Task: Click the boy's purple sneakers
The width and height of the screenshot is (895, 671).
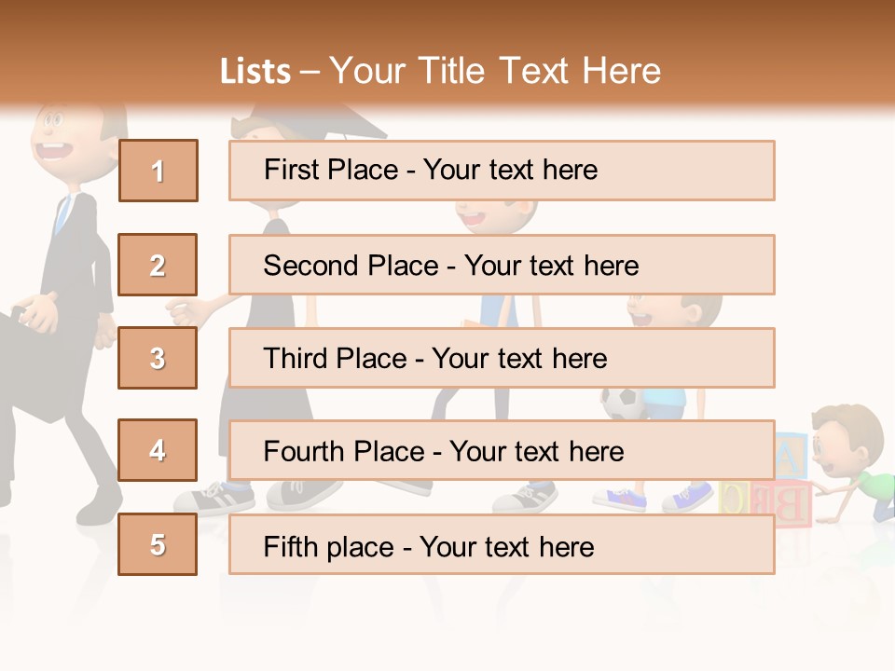Action: [623, 498]
